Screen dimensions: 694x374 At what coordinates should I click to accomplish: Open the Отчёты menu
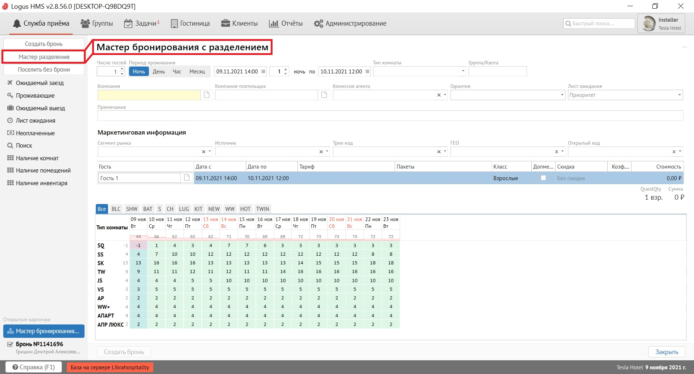point(286,24)
